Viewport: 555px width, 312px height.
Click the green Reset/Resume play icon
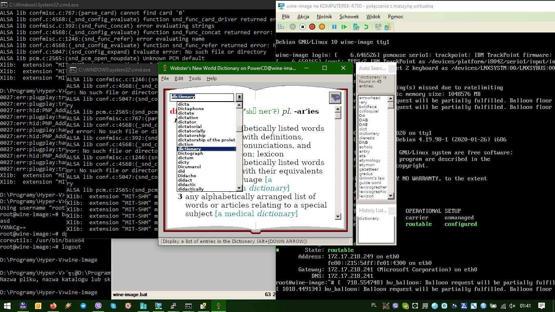344,27
